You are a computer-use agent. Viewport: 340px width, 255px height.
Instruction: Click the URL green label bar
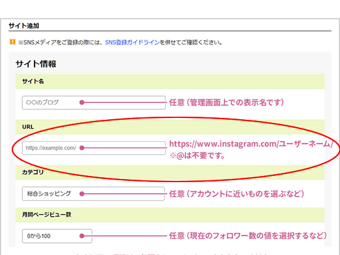(170, 127)
